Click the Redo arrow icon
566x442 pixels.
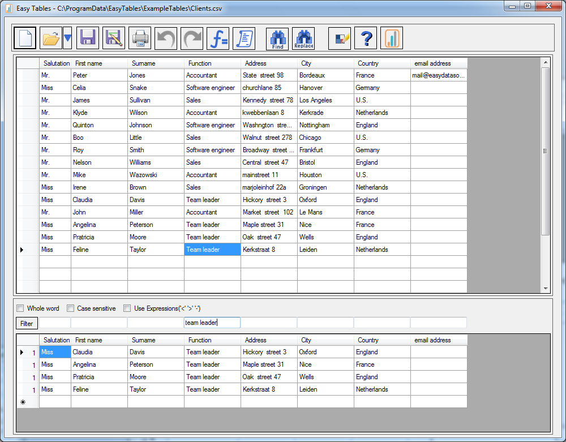click(x=192, y=38)
